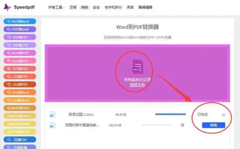Click the 选择文件 link
This screenshot has height=149, width=240.
point(137,85)
